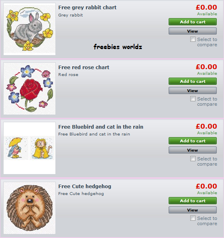Open the Free Cute hedgehog title link

click(x=85, y=187)
